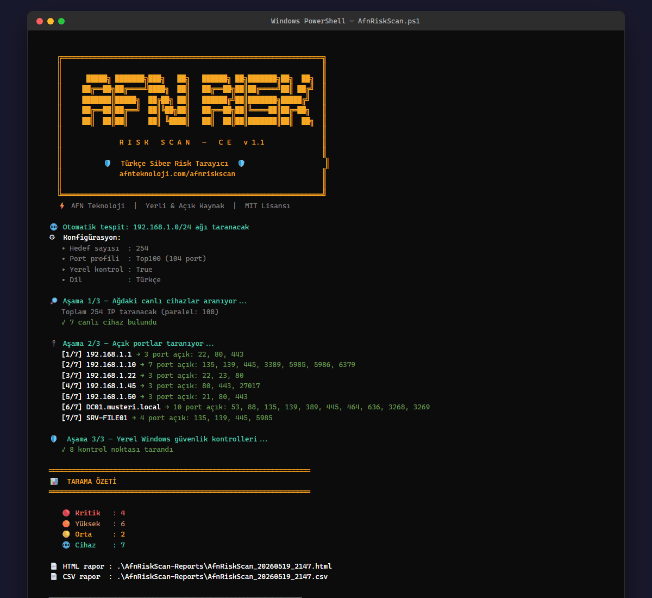Click the 192.168.1.1 scan result row
The image size is (652, 598).
[153, 354]
